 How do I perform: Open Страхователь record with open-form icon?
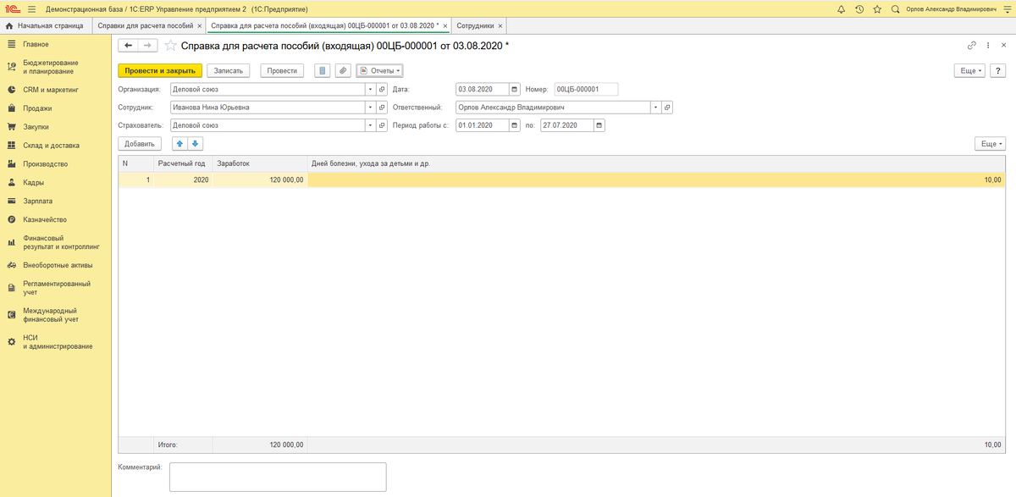tap(382, 125)
